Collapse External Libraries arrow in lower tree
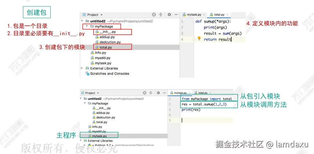Viewport: 314px width, 154px height. tap(81, 141)
